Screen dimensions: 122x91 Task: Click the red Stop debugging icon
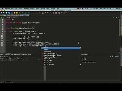pyautogui.click(x=56, y=13)
